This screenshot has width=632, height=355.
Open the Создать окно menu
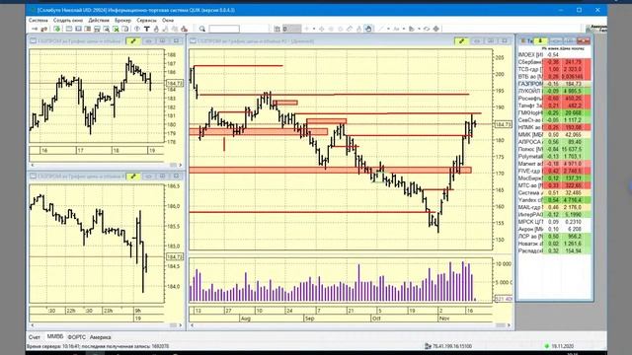(x=68, y=20)
